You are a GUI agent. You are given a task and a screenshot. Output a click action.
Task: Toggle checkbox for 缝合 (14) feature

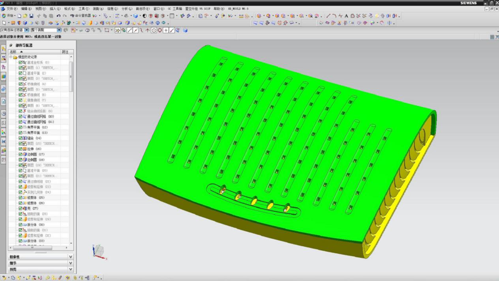pos(20,138)
